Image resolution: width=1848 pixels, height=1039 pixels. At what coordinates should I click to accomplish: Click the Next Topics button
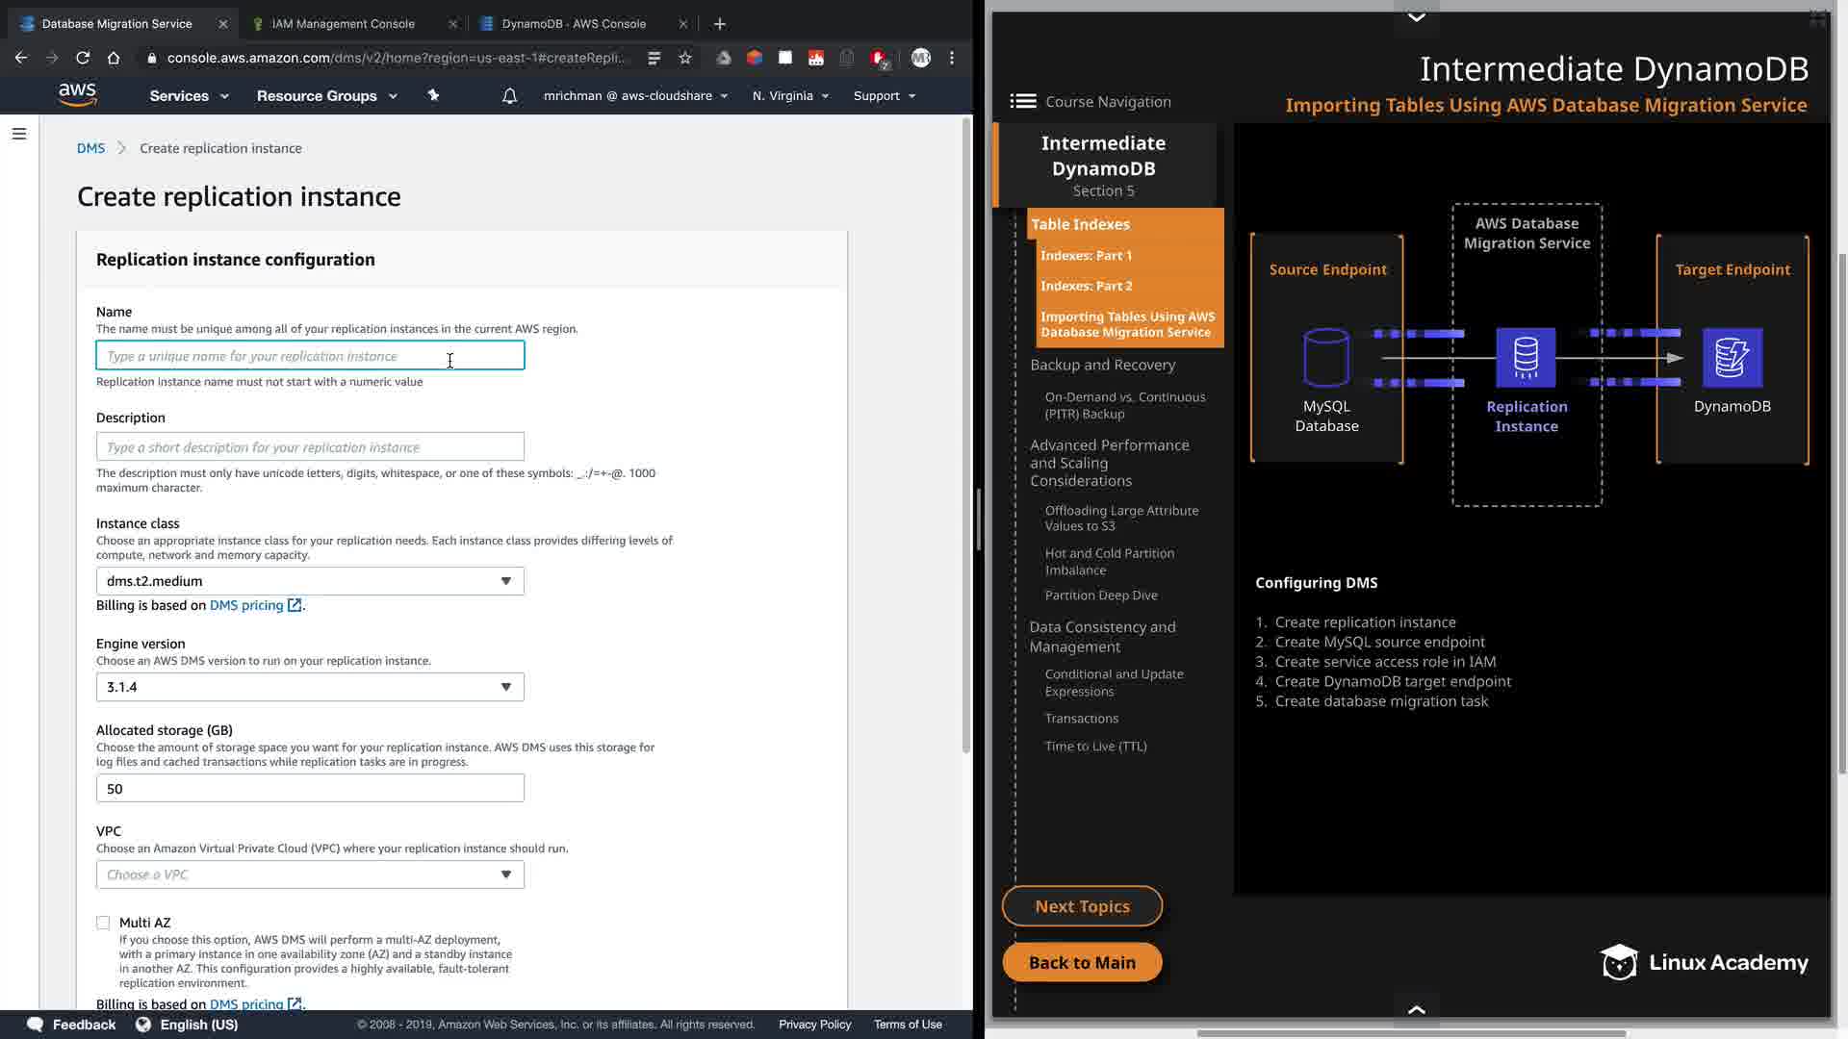[x=1082, y=906]
